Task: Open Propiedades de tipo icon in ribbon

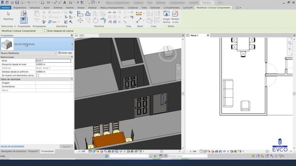Action: coord(24,13)
